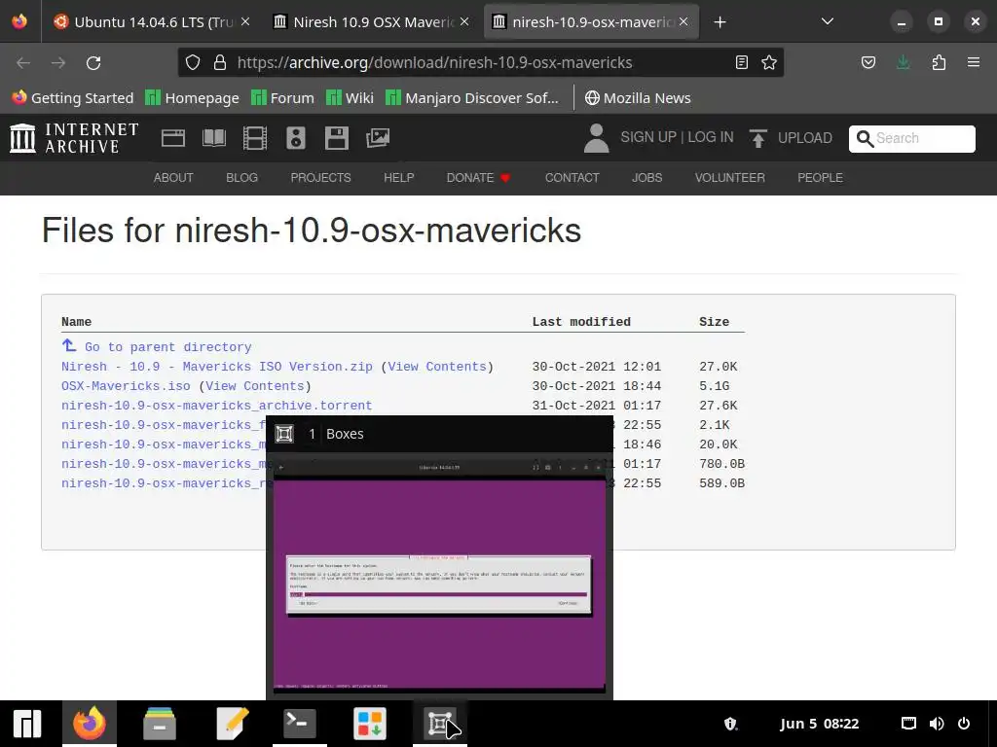
Task: Open the JOBS menu item
Action: pos(646,178)
